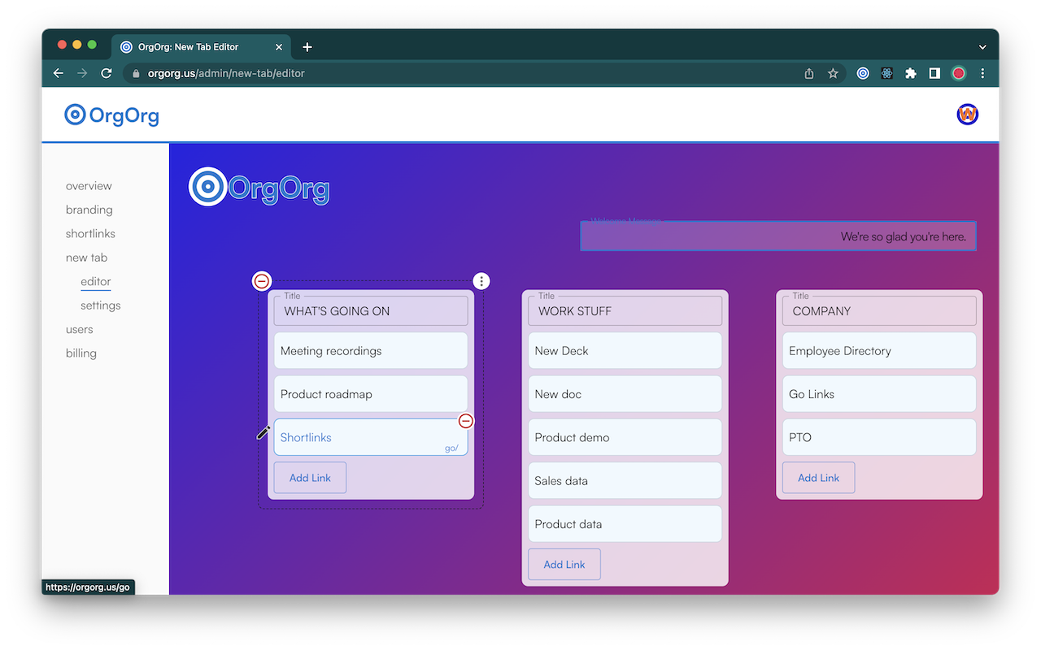Click Add Link in WORK STUFF card
This screenshot has width=1041, height=650.
coord(564,565)
